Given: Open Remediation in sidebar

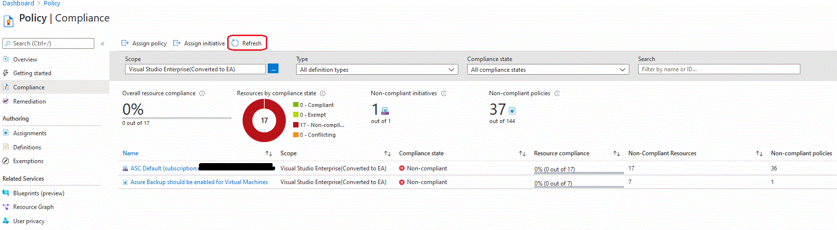Looking at the screenshot, I should (x=29, y=101).
